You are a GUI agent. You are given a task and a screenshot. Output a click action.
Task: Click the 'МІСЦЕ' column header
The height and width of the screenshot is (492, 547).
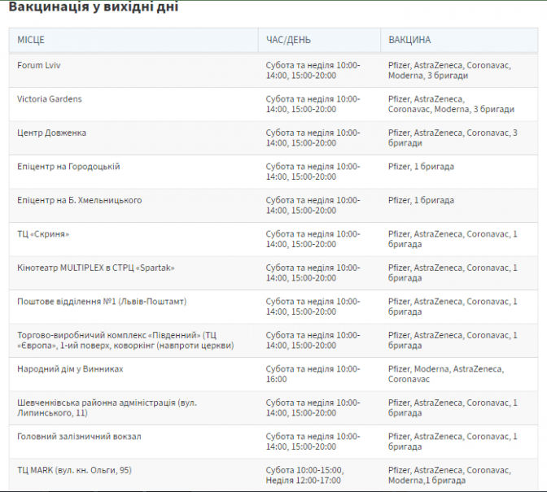31,40
